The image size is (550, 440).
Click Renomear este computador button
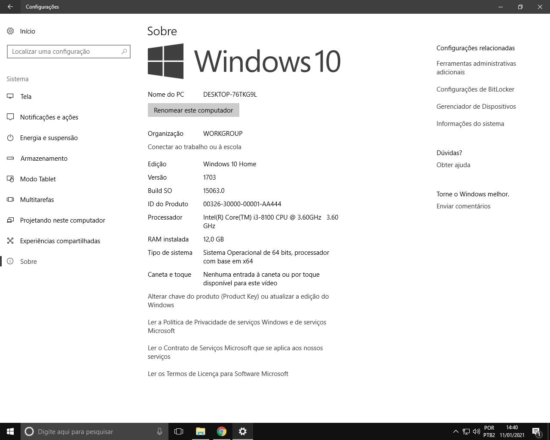point(193,110)
